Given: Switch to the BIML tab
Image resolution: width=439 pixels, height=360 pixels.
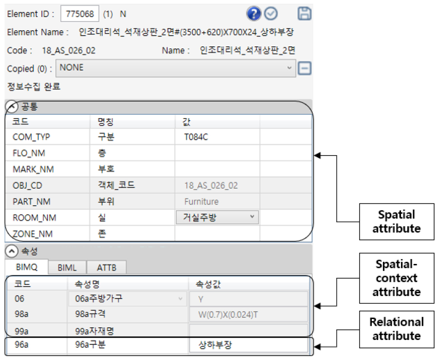Looking at the screenshot, I should tap(67, 267).
